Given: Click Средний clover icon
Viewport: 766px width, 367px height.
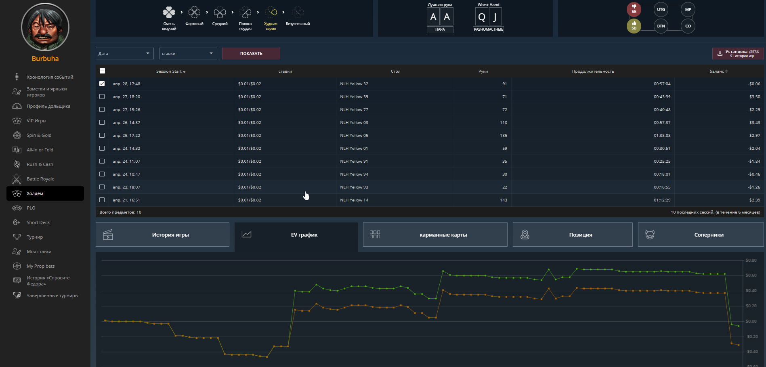Looking at the screenshot, I should coord(220,13).
